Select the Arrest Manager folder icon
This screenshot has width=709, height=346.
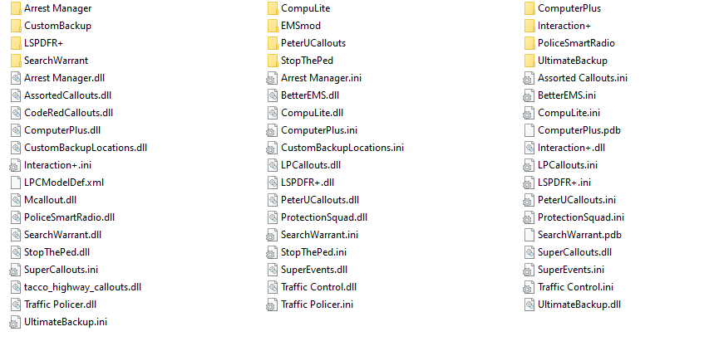[x=16, y=8]
